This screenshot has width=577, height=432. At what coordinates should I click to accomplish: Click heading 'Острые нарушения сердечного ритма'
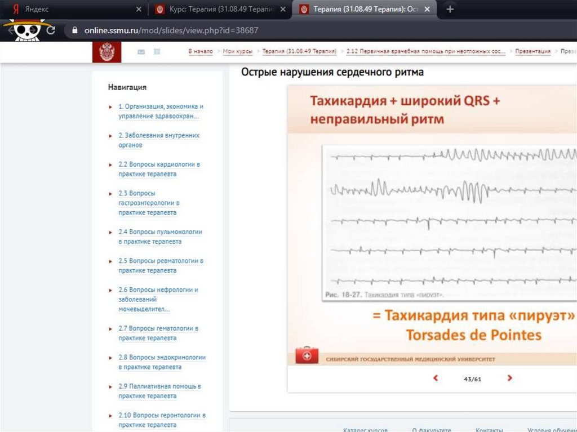[x=332, y=72]
